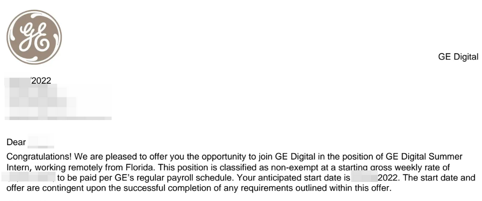Click the word Congratulations!
This screenshot has width=482, height=201.
coord(39,157)
